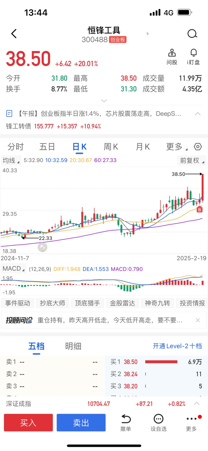Collapse the news ticker chevron

coord(198,114)
